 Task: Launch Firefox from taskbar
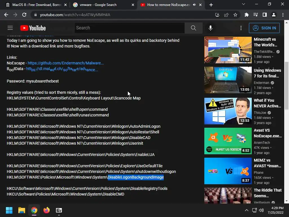[47, 210]
